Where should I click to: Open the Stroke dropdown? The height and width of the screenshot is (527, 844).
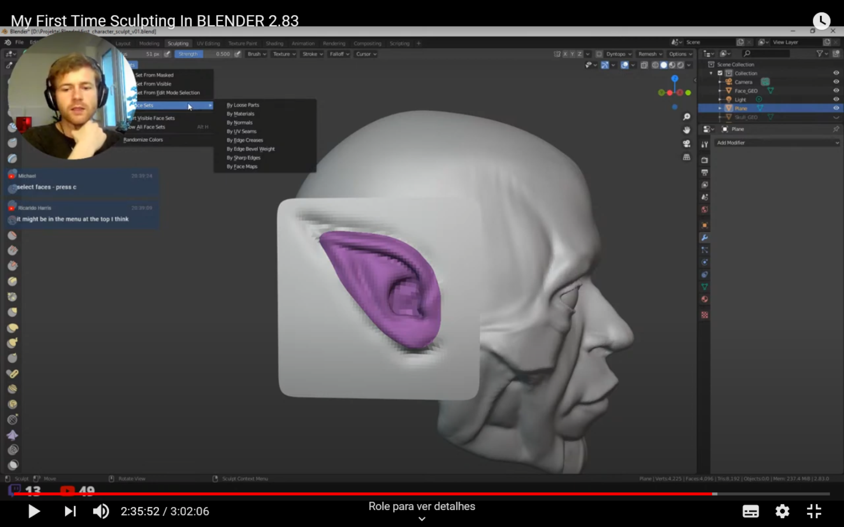coord(313,54)
